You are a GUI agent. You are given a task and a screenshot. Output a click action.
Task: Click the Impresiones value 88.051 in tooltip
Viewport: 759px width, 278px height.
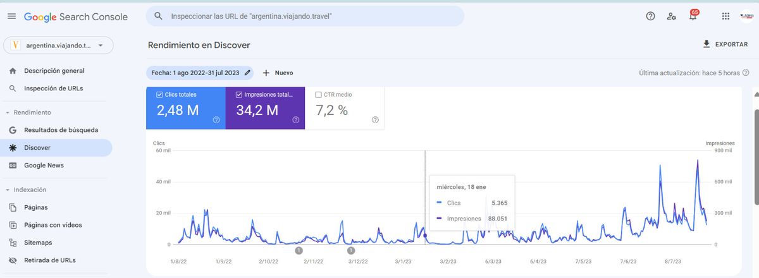(x=497, y=219)
